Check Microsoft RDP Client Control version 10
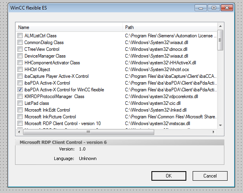The height and width of the screenshot is (193, 243). point(20,124)
